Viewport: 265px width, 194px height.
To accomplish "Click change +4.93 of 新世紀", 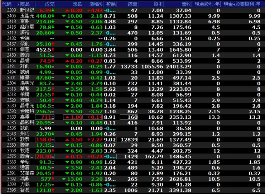I will point(95,10).
